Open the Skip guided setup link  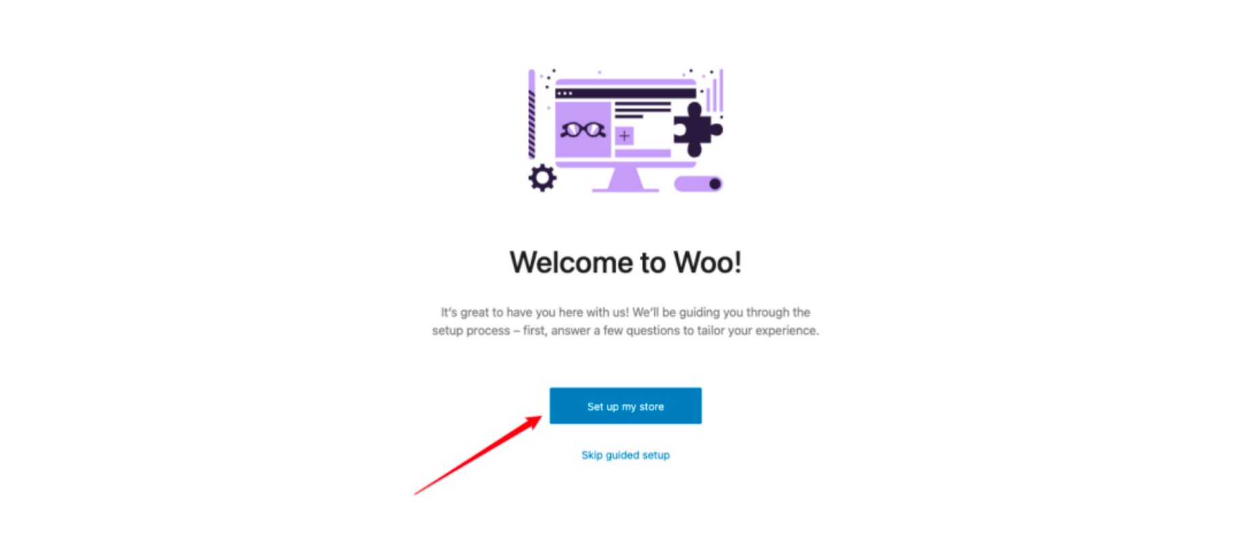click(x=625, y=455)
